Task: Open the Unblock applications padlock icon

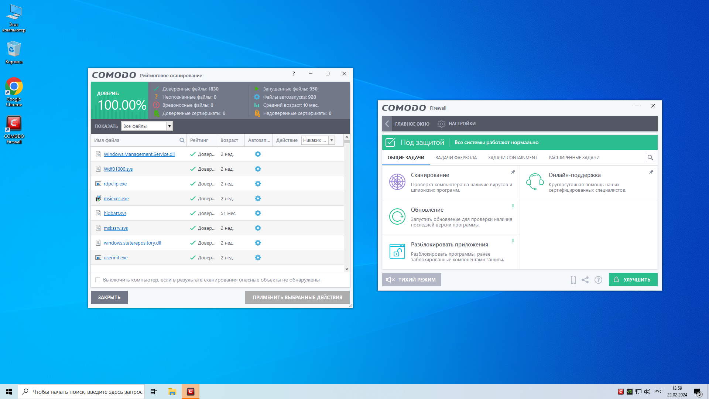Action: (397, 251)
